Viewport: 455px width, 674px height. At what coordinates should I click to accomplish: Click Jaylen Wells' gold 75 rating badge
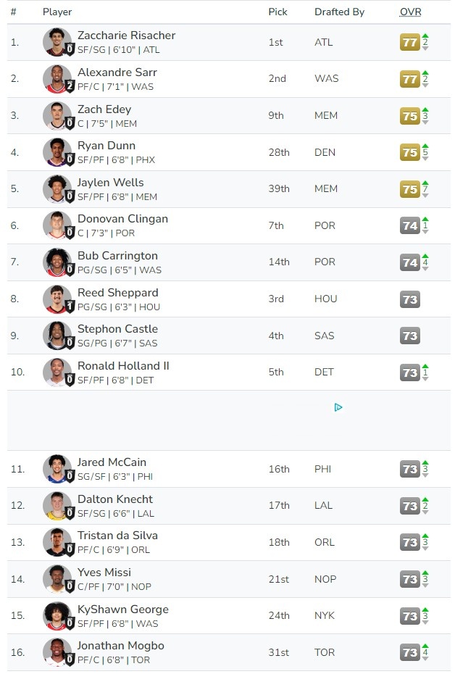coord(410,189)
